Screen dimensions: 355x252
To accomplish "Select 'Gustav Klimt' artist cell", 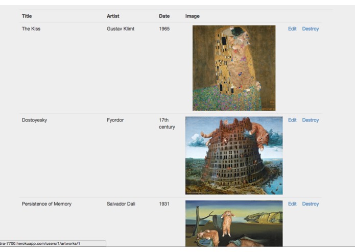I will [x=121, y=29].
